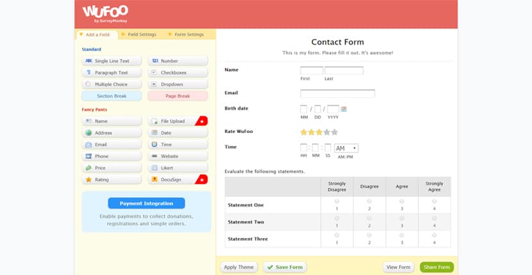The image size is (532, 275).
Task: Click the Email input field
Action: [x=338, y=93]
